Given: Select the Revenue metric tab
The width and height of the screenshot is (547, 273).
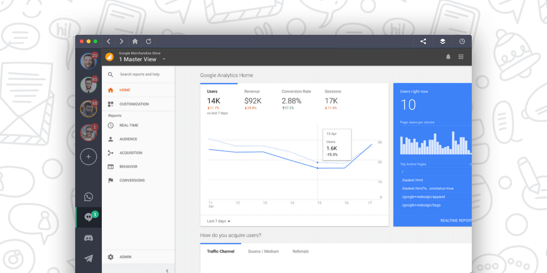Looking at the screenshot, I should point(253,100).
